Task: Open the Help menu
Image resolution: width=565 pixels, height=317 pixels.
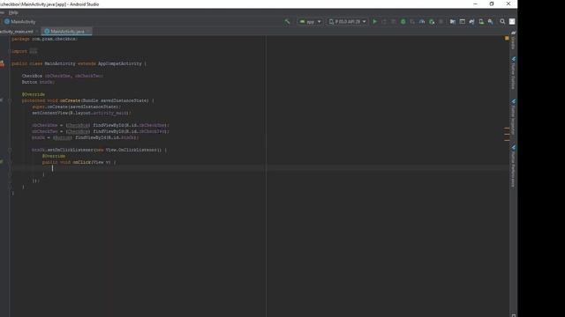Action: click(13, 12)
